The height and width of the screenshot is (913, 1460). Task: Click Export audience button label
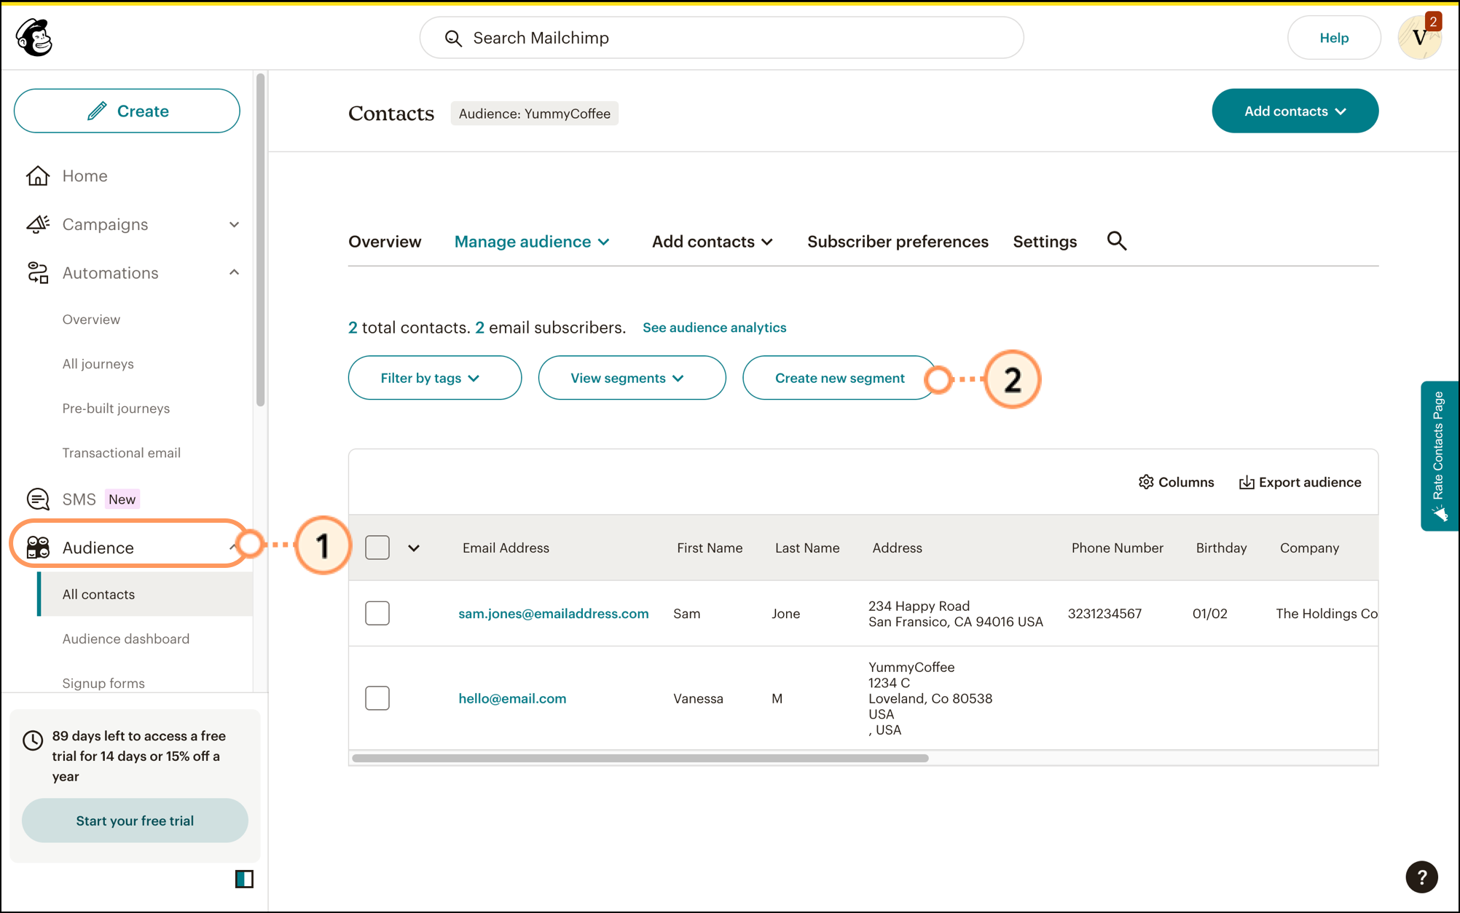(1310, 482)
